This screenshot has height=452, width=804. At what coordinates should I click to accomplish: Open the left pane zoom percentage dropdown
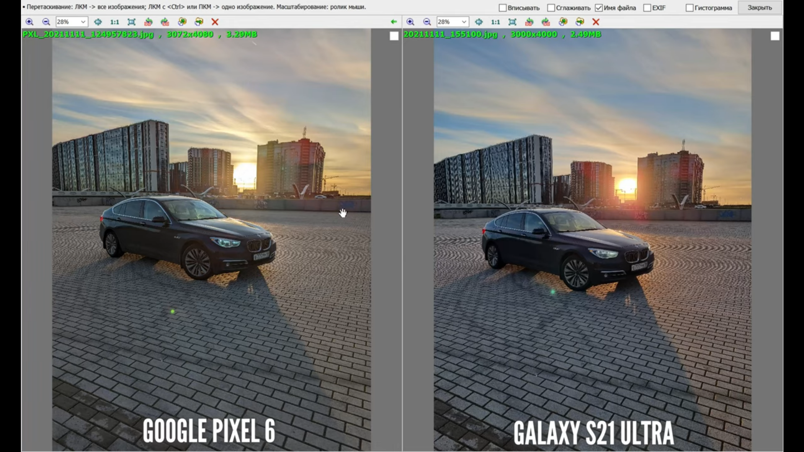(72, 22)
